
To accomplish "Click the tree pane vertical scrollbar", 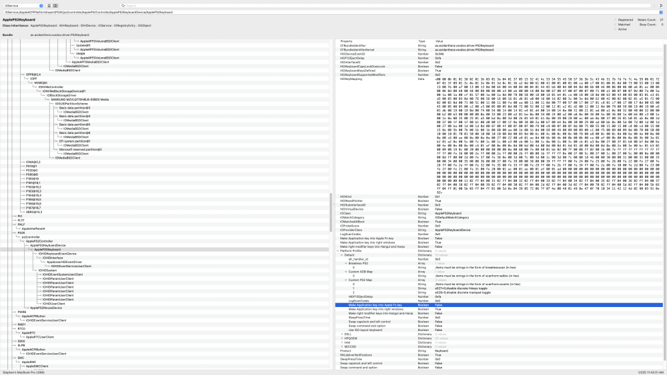I will pyautogui.click(x=331, y=212).
